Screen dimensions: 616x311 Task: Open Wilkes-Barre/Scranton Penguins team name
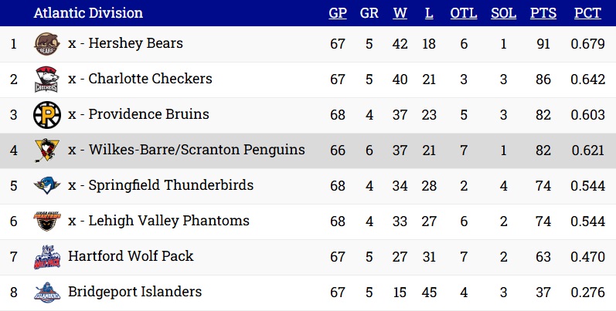[197, 150]
